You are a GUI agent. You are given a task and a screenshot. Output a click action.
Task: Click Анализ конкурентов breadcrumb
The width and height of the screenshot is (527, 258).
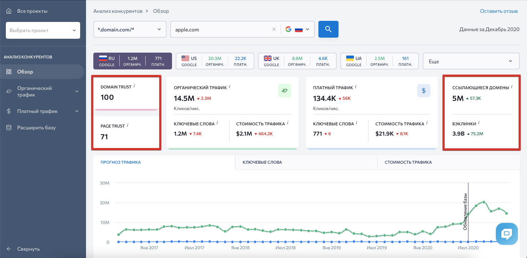click(118, 11)
